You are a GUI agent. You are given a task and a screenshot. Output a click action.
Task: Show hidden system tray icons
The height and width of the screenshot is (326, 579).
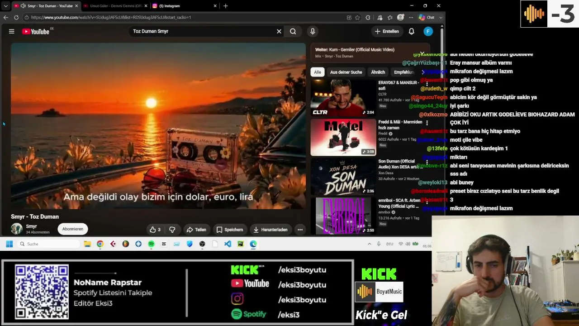pyautogui.click(x=369, y=244)
